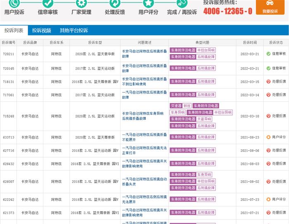This screenshot has height=224, width=289.
Task: Click the 厂家受理 gear step icon
Action: (x=81, y=3)
